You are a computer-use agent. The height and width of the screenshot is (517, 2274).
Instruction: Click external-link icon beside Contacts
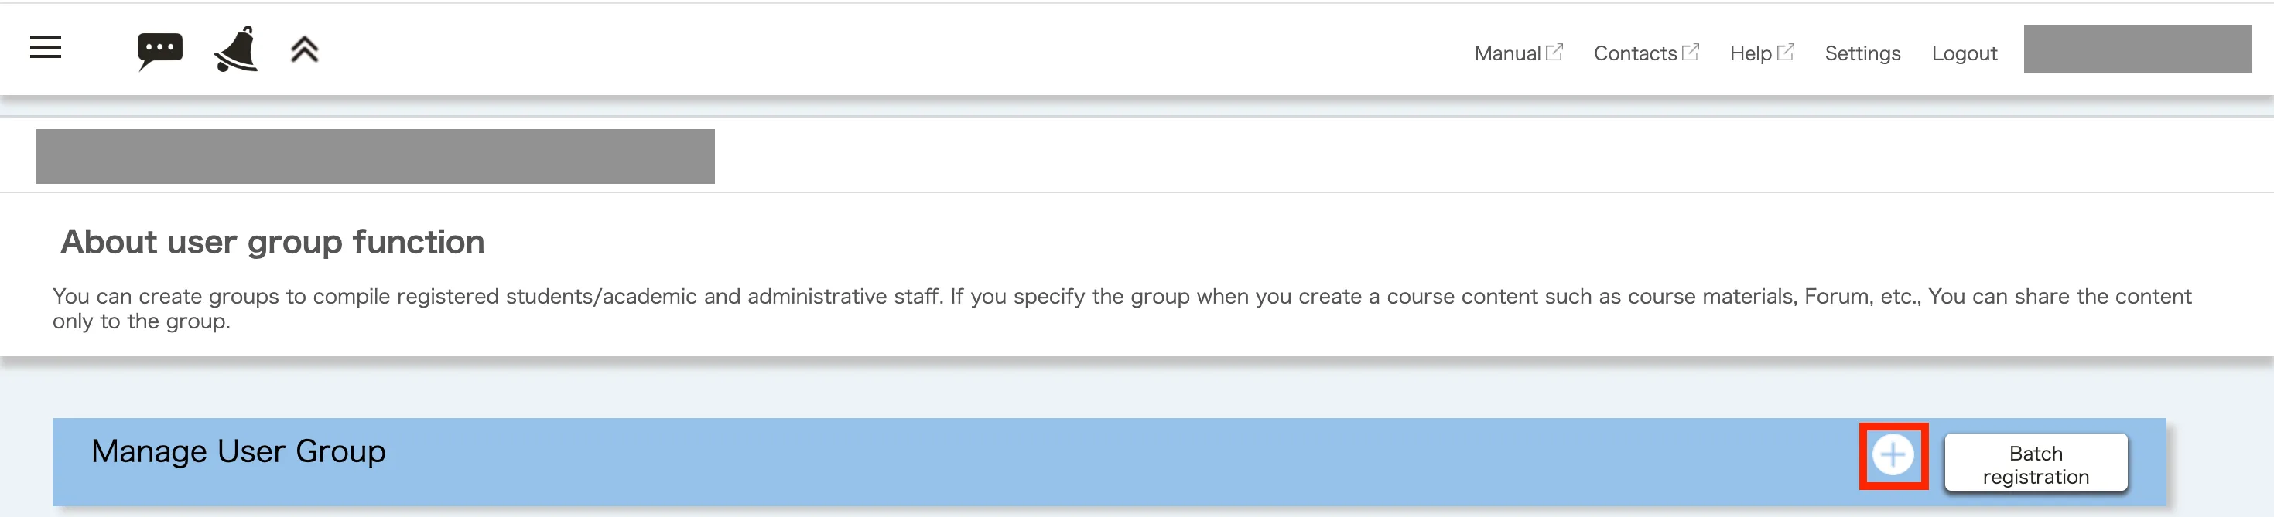pos(1691,52)
